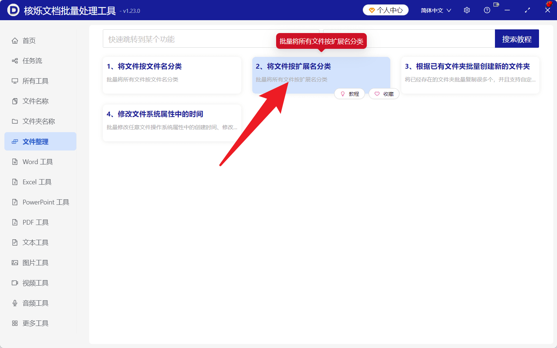Open card 将文件按文件名分类
Viewport: 557px width, 348px height.
pos(172,75)
